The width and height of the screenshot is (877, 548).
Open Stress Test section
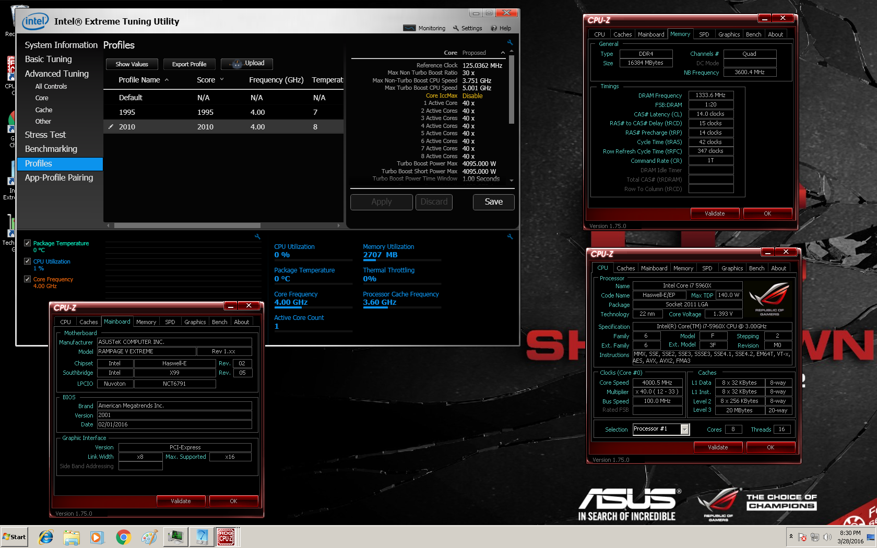pyautogui.click(x=45, y=135)
